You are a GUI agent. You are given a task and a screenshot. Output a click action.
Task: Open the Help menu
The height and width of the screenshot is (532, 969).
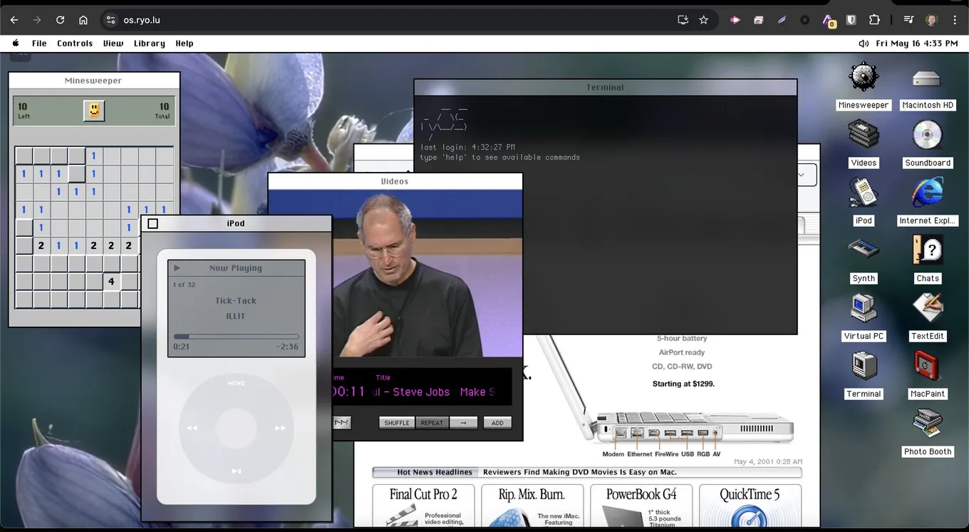(x=185, y=44)
